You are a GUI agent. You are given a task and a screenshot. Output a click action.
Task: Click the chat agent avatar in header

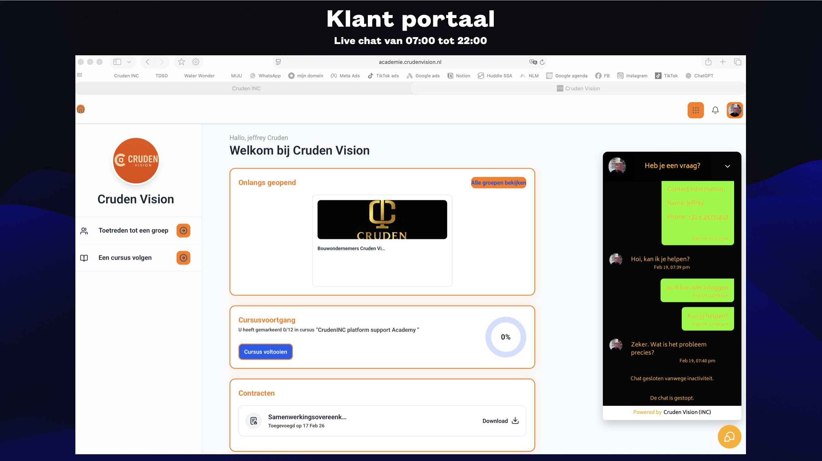coord(617,166)
